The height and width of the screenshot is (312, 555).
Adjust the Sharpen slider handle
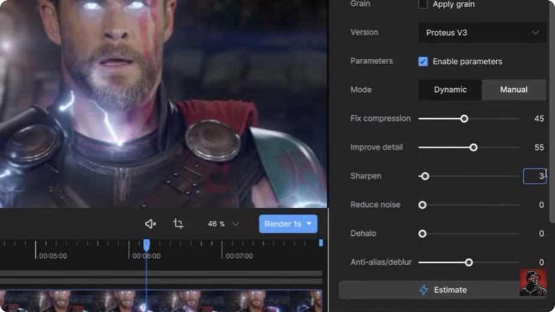(425, 176)
